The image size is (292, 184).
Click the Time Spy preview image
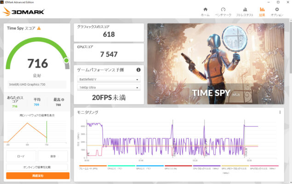click(216, 63)
